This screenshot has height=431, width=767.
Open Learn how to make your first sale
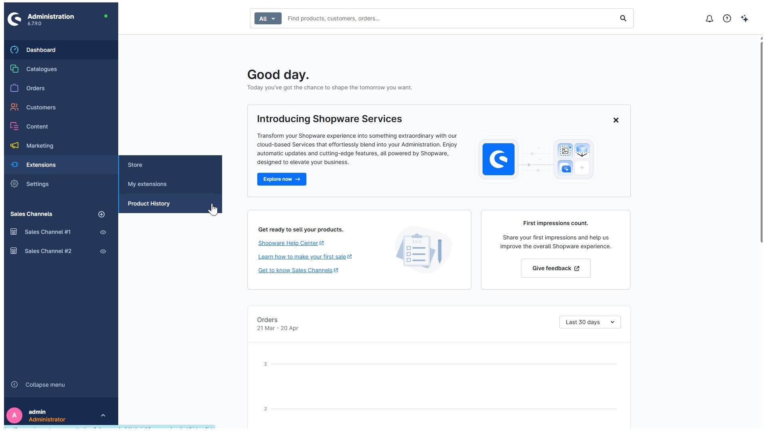tap(305, 257)
